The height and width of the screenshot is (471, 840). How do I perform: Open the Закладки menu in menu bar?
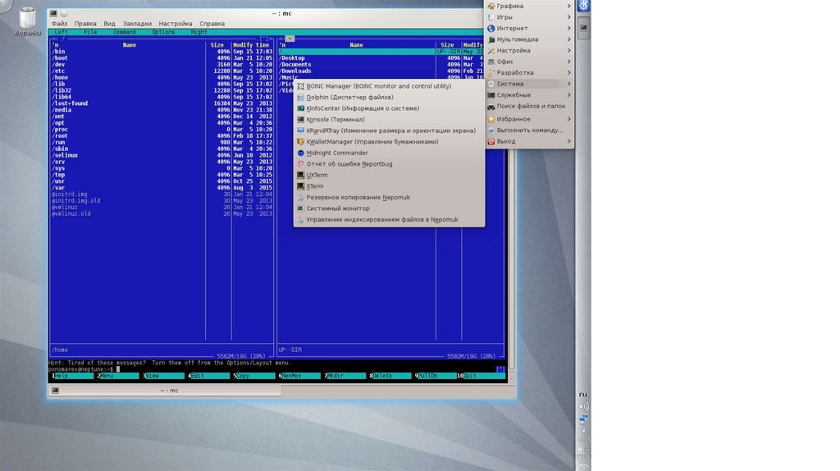tap(137, 24)
